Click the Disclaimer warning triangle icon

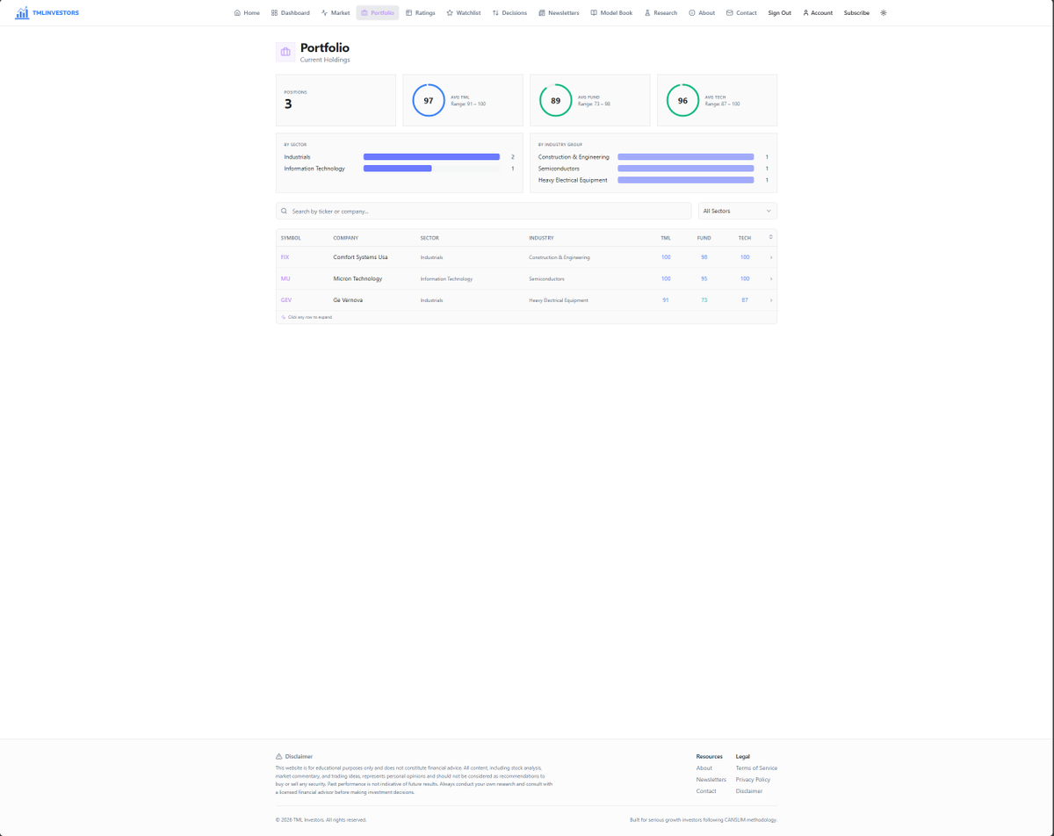tap(279, 756)
